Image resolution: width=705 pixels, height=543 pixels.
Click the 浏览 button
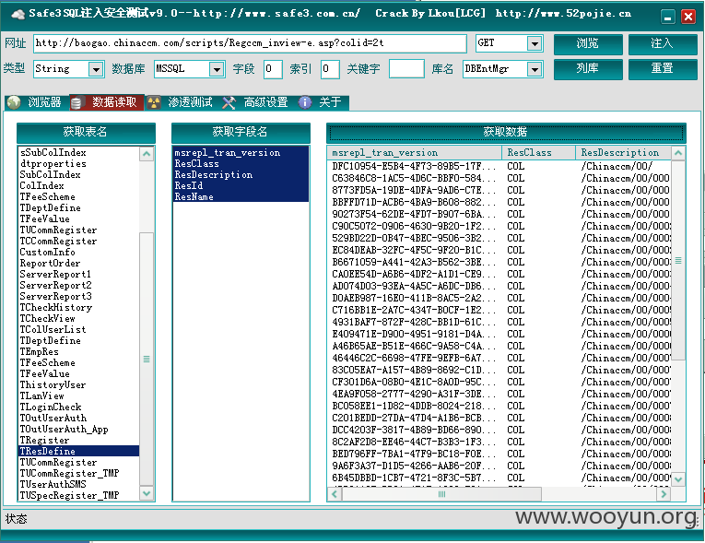tap(588, 43)
